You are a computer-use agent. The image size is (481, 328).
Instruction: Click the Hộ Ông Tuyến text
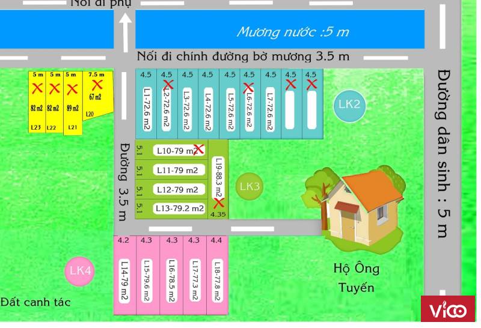pos(356,278)
